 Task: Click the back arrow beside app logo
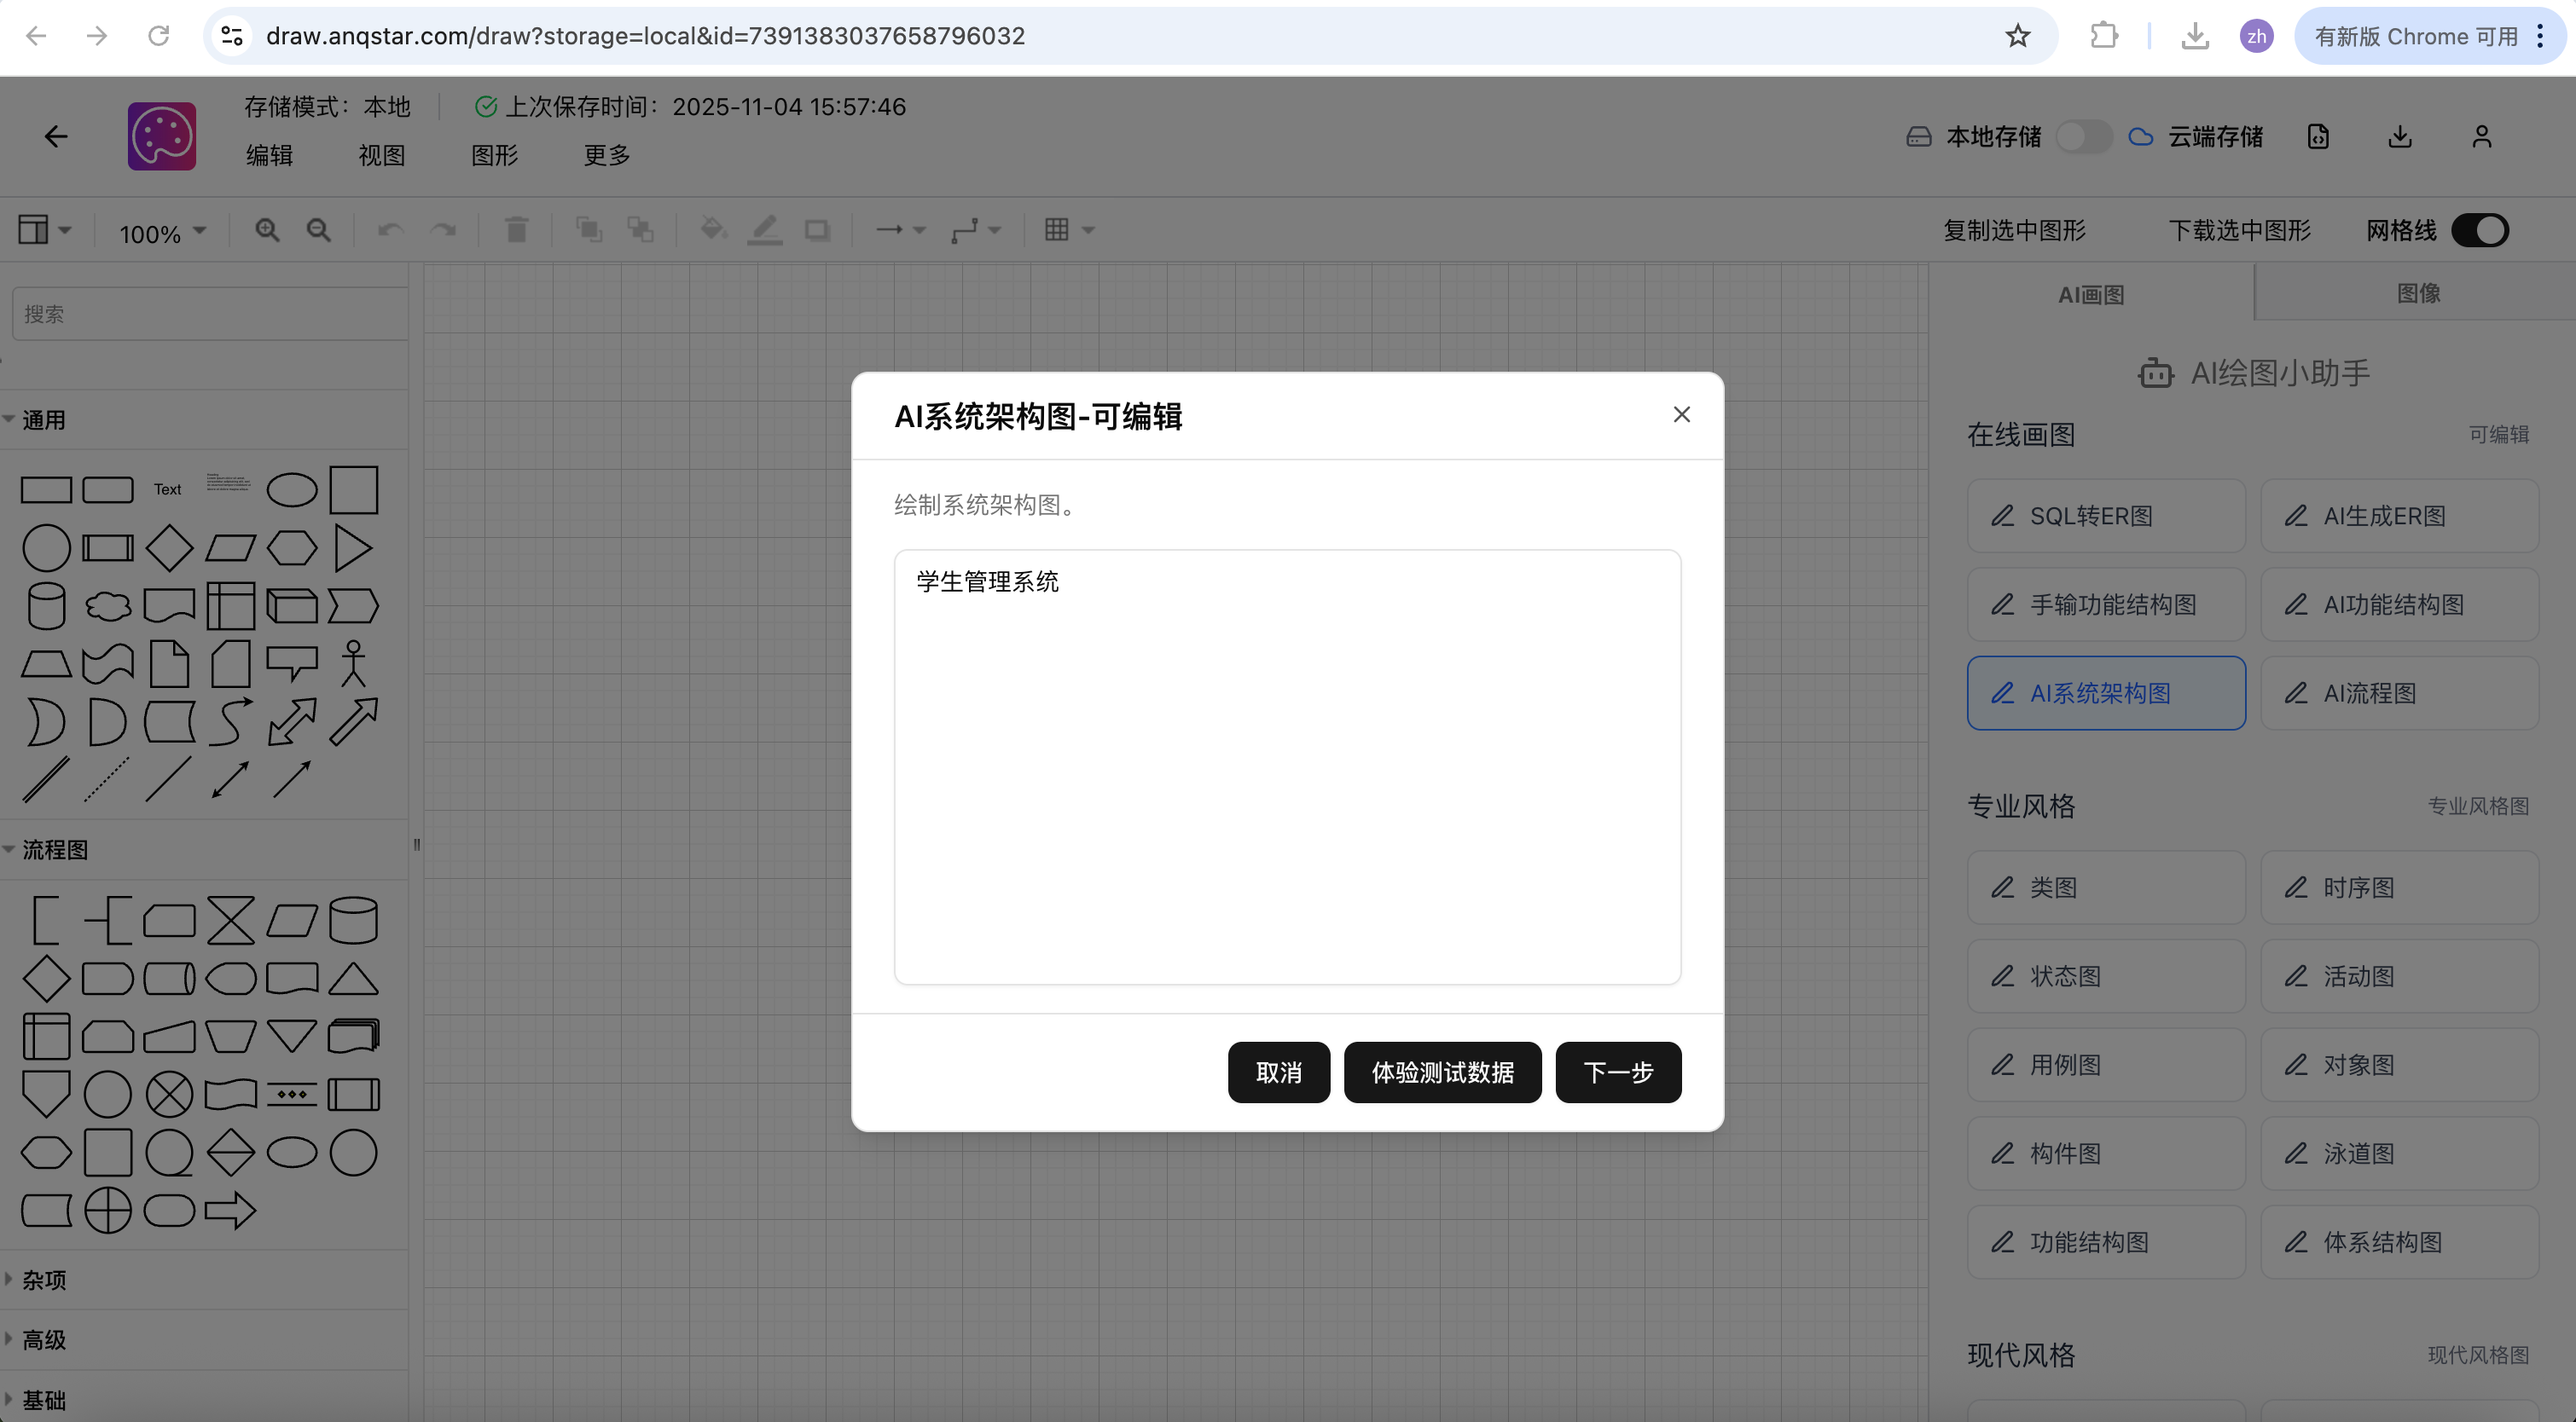(56, 137)
